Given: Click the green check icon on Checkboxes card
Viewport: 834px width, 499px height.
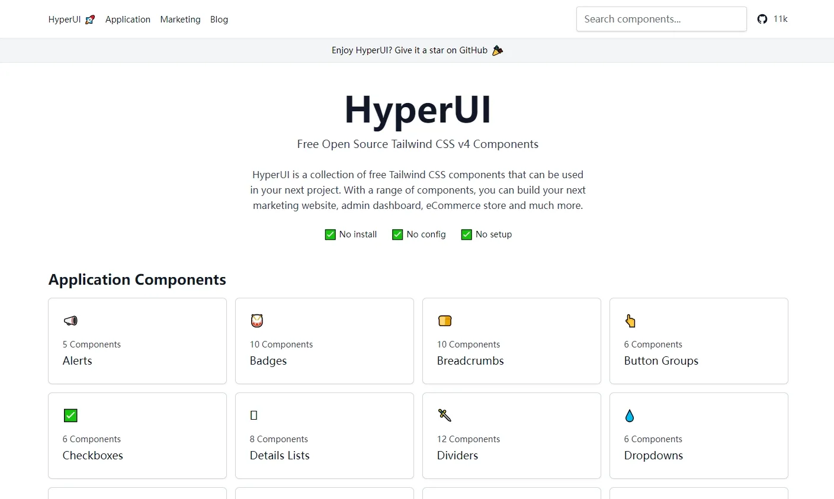Looking at the screenshot, I should [70, 416].
